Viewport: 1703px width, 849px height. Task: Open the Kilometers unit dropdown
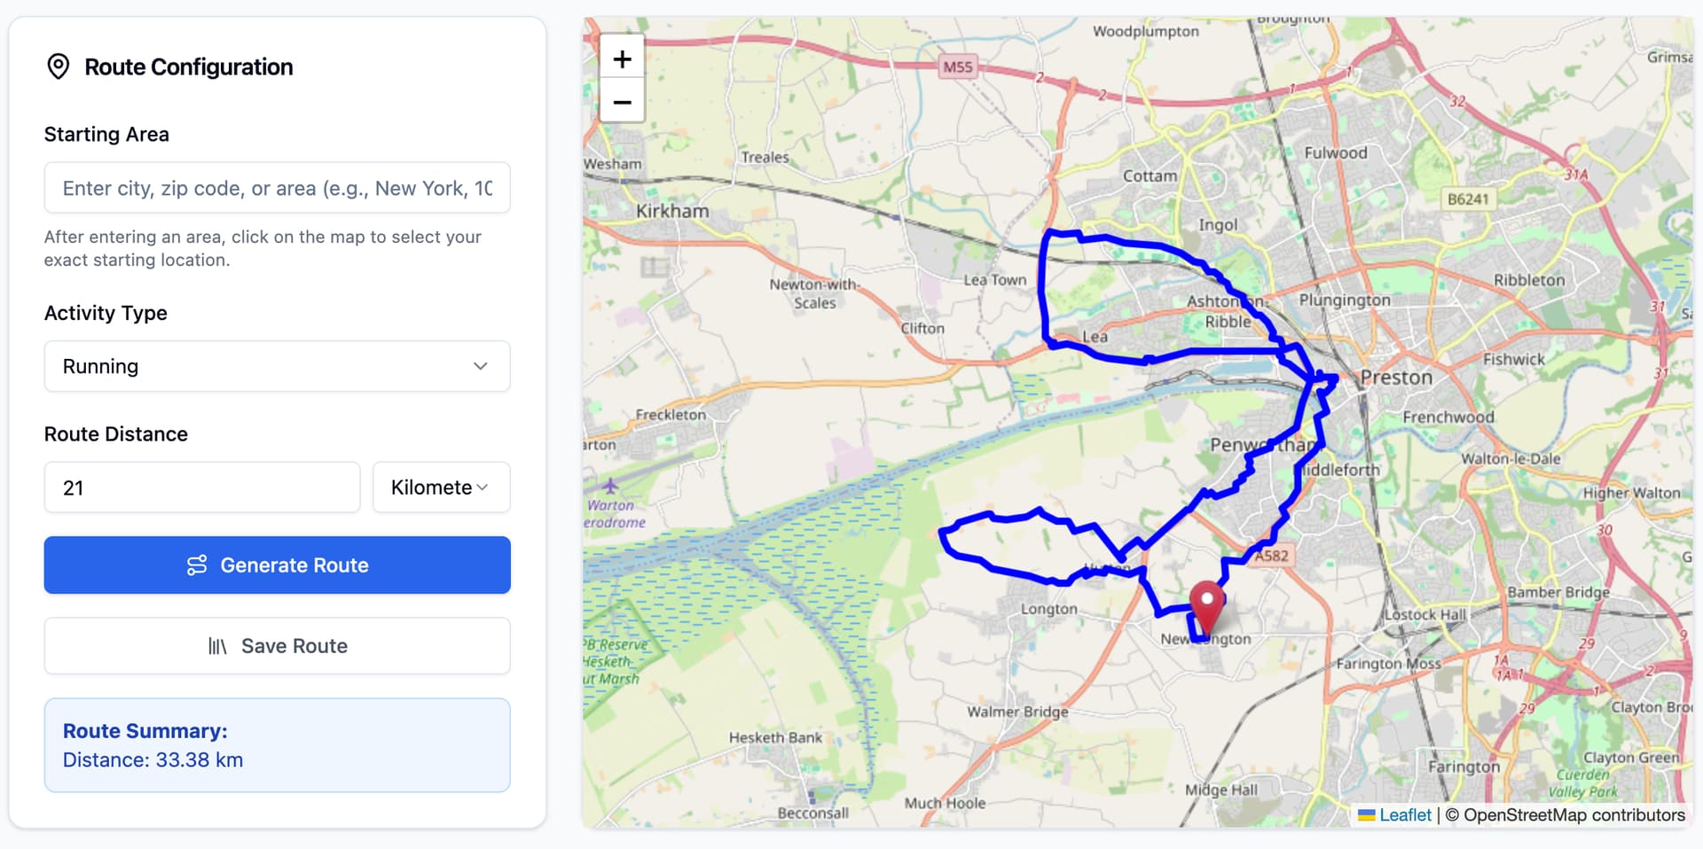coord(441,487)
